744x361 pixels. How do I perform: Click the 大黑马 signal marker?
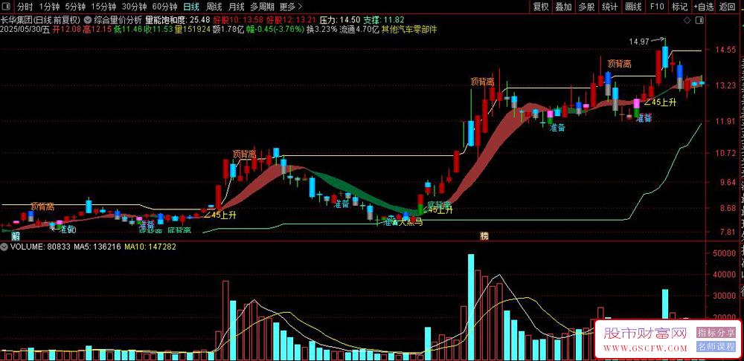411,221
